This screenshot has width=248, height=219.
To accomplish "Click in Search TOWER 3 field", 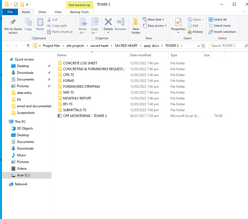I will point(226,46).
